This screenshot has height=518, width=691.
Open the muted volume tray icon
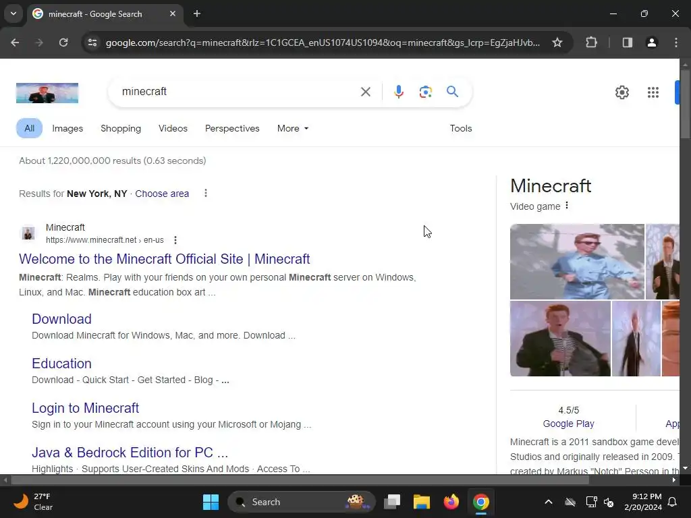coord(609,502)
